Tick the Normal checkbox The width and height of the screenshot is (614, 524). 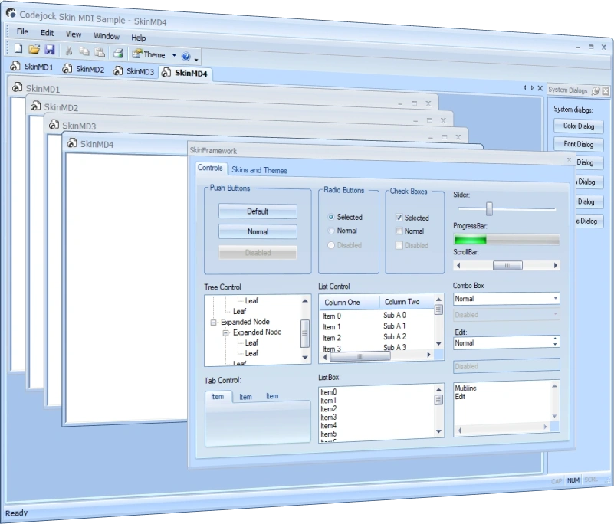pyautogui.click(x=399, y=231)
